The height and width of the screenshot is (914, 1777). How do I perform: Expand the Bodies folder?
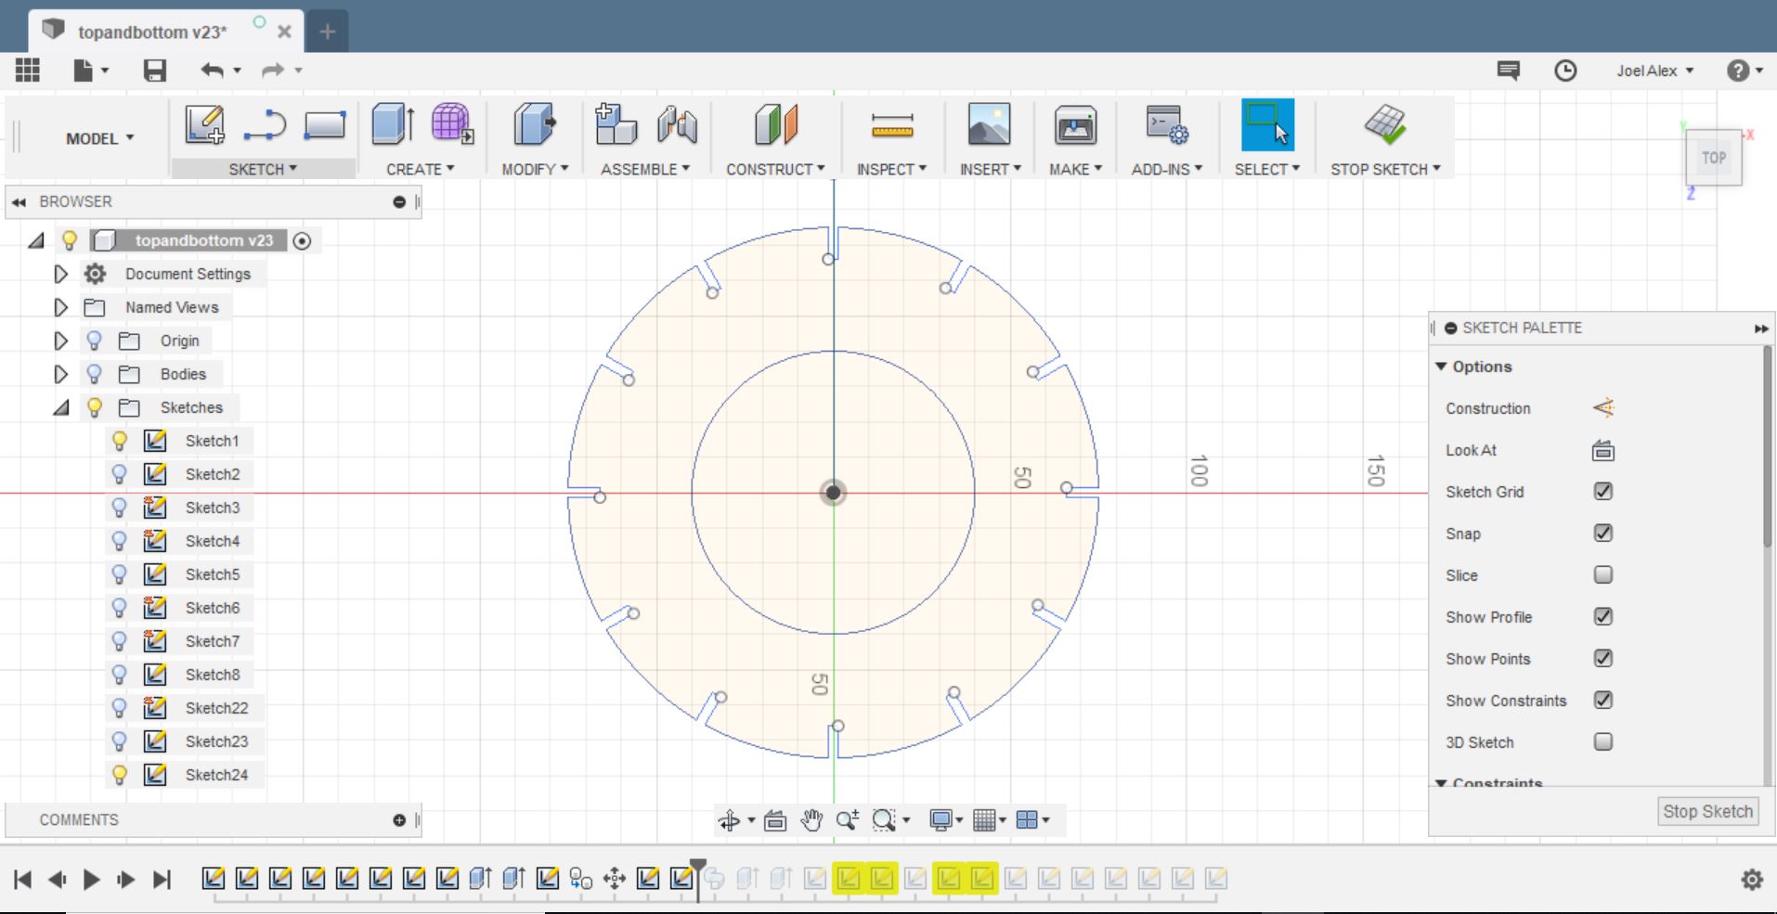(x=60, y=374)
